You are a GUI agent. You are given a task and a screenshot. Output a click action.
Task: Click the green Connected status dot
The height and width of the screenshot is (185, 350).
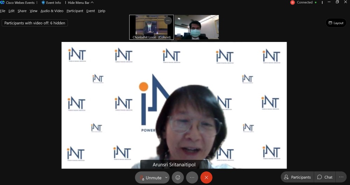(x=316, y=2)
